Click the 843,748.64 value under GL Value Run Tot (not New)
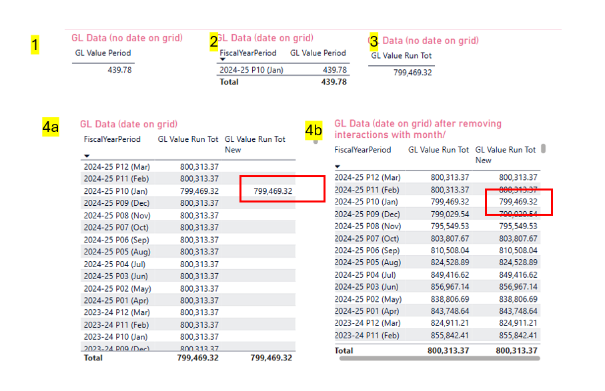 tap(450, 311)
